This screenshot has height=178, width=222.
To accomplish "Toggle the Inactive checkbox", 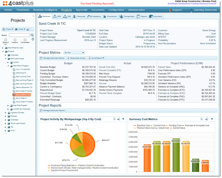I will (x=15, y=40).
